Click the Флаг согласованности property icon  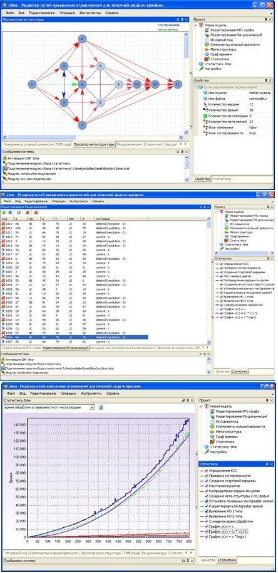(x=205, y=133)
